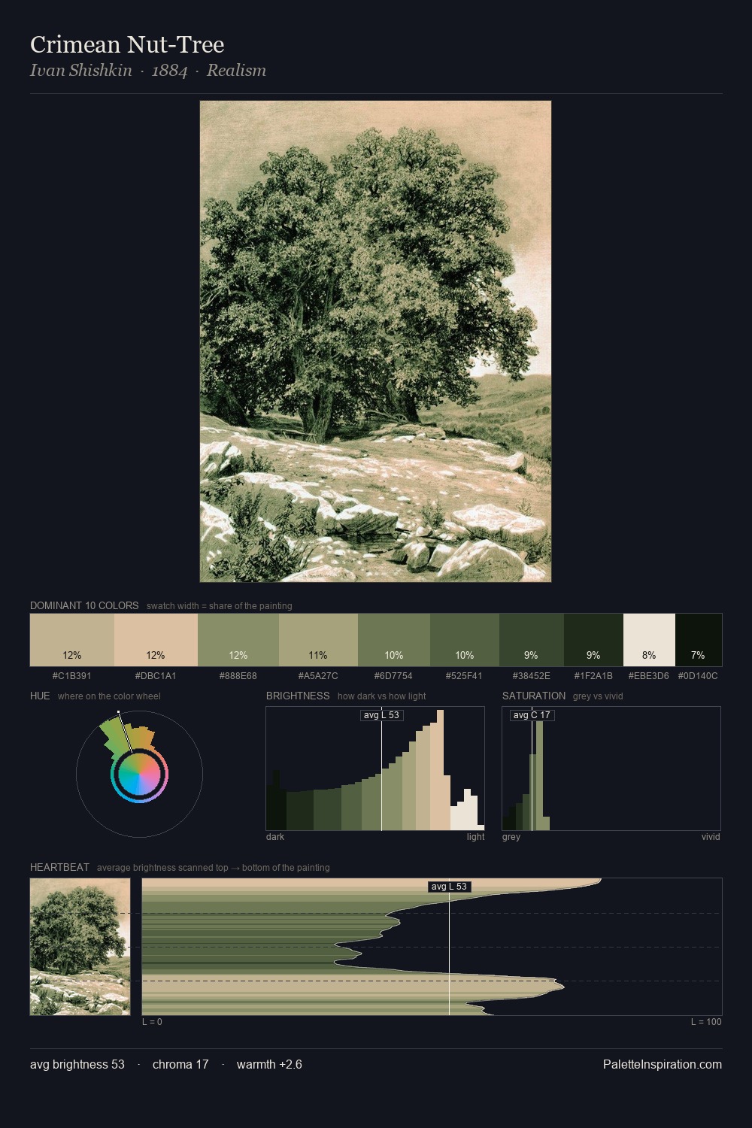Click the #EBE3D6 hex code label
Viewport: 752px width, 1128px height.
click(649, 675)
